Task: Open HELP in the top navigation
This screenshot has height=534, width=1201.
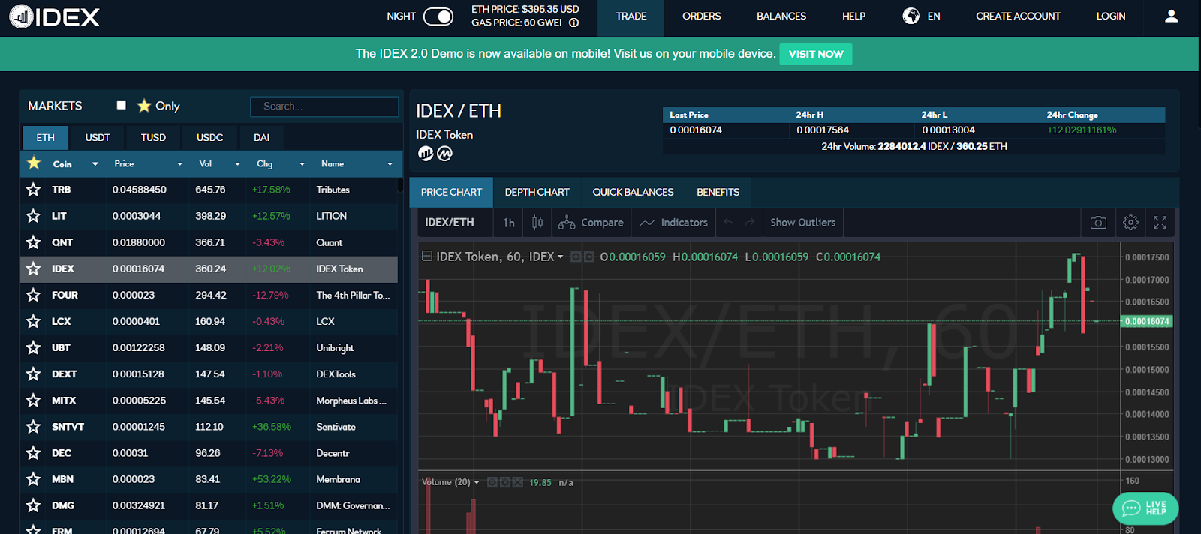Action: click(854, 16)
